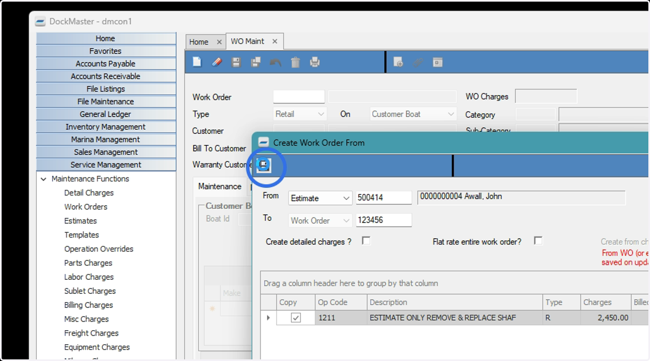Open Service Management section

click(x=106, y=165)
